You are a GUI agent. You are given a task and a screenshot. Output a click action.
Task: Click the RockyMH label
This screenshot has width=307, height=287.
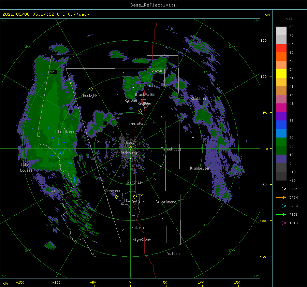coord(90,96)
